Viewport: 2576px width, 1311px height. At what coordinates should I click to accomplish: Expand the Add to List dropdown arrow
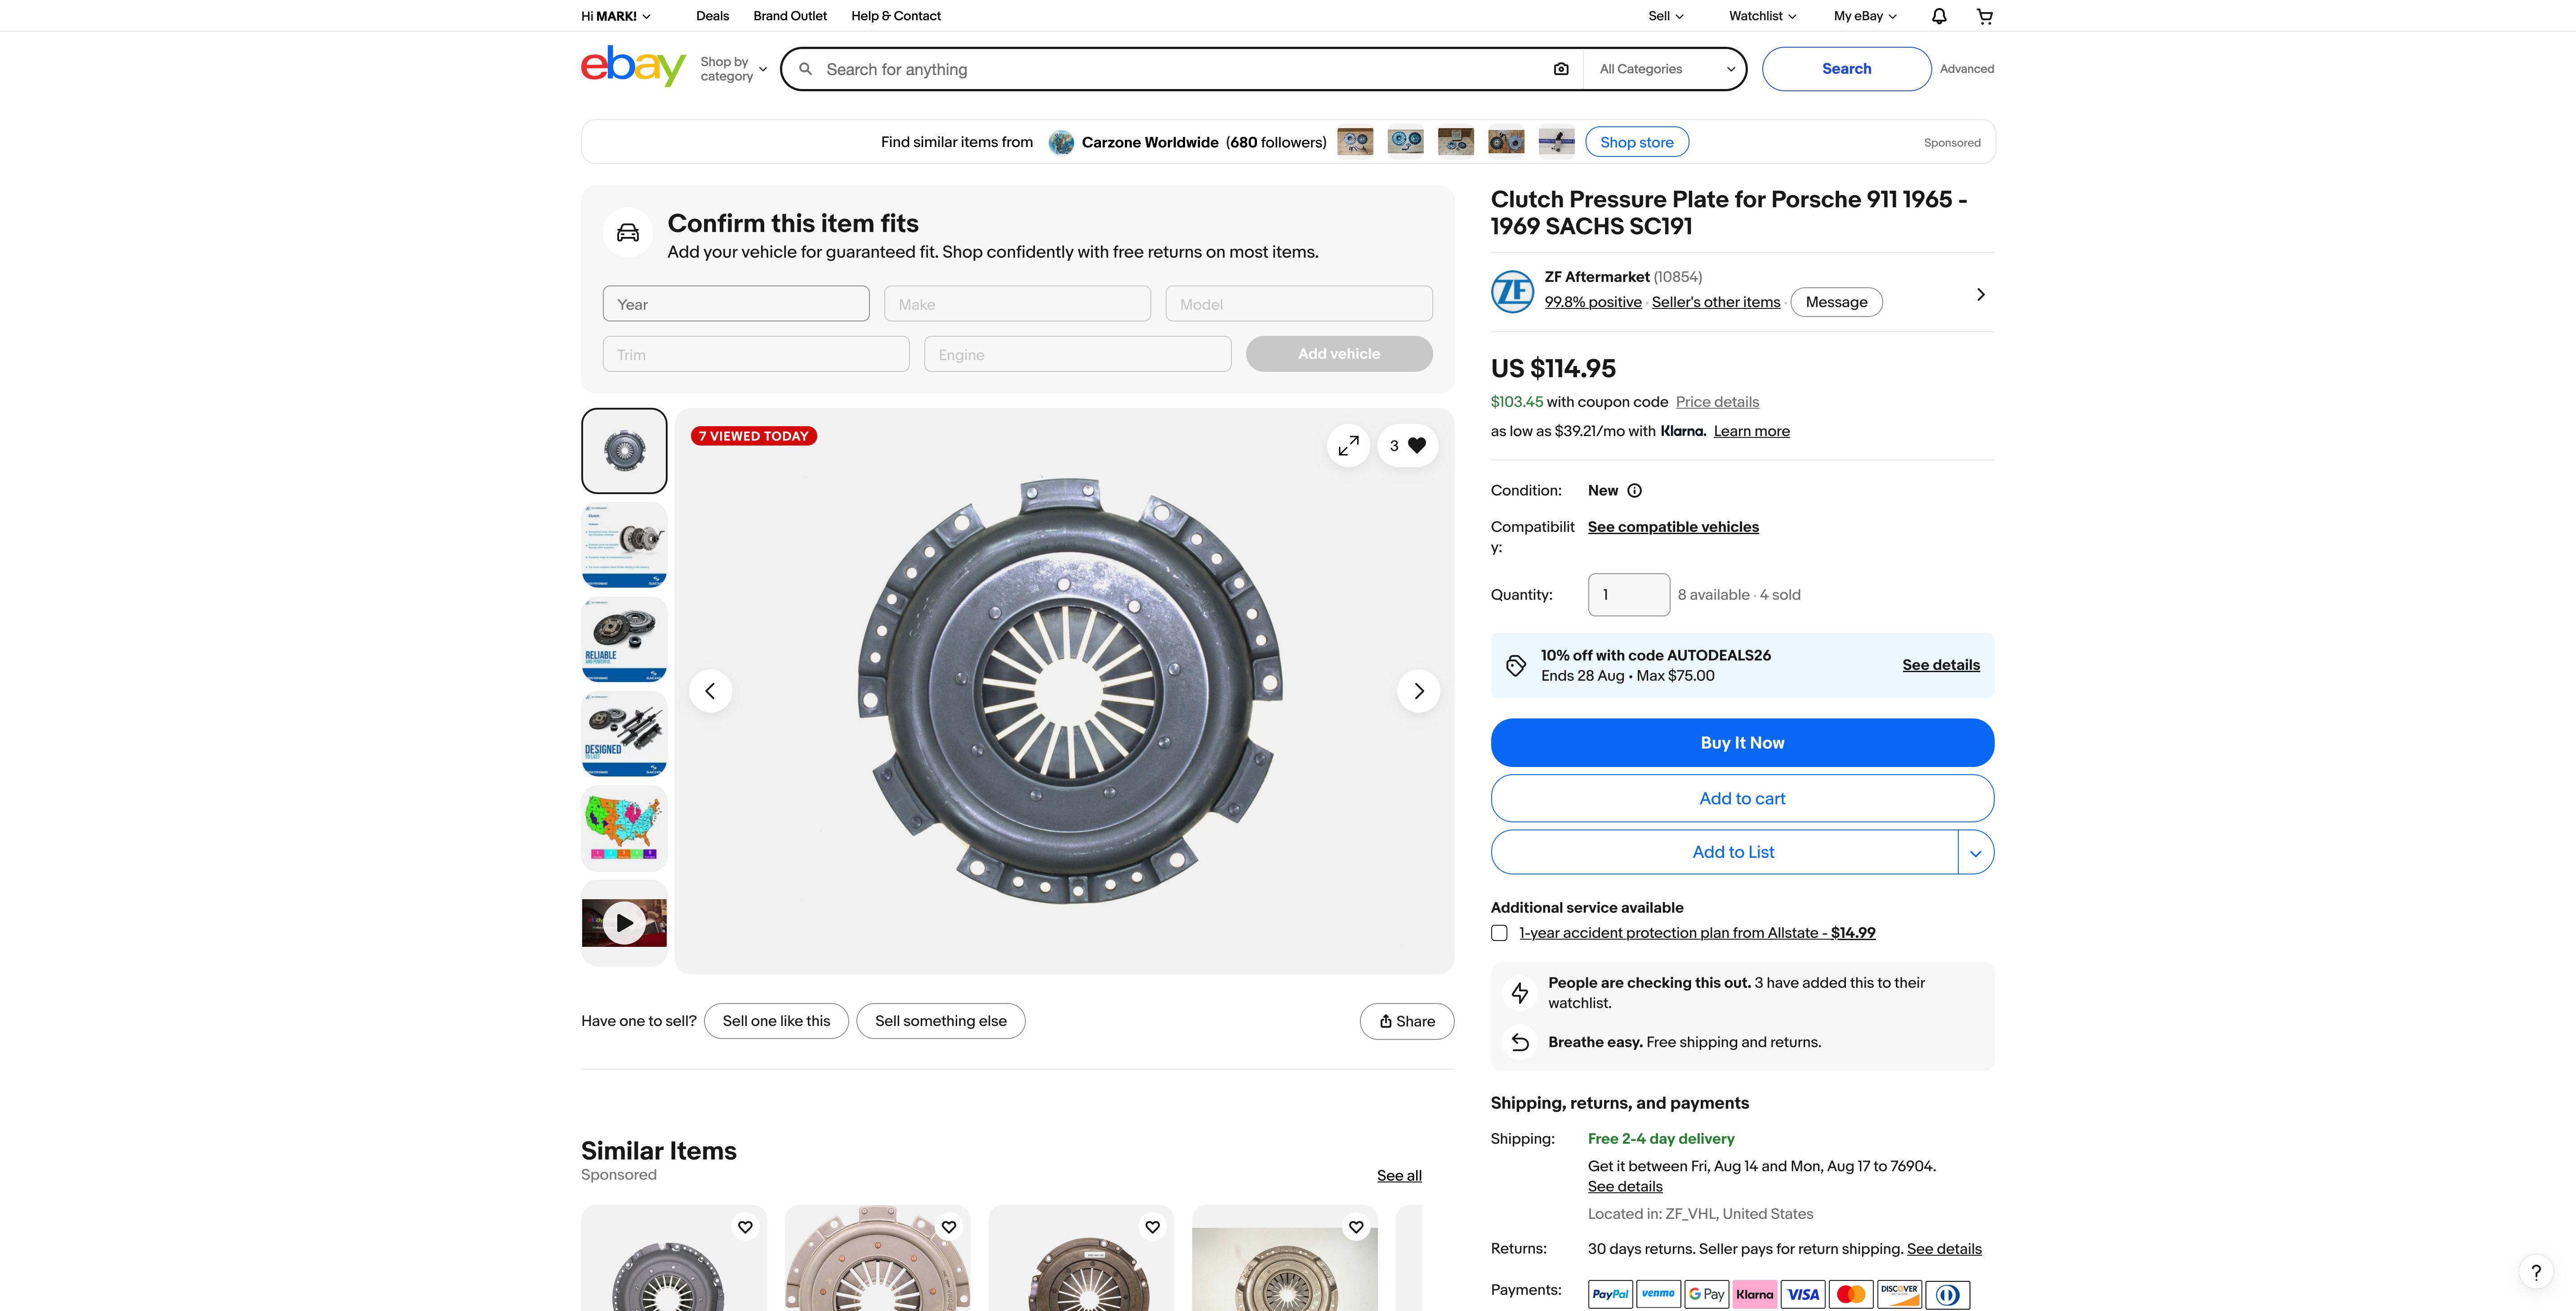[x=1975, y=853]
